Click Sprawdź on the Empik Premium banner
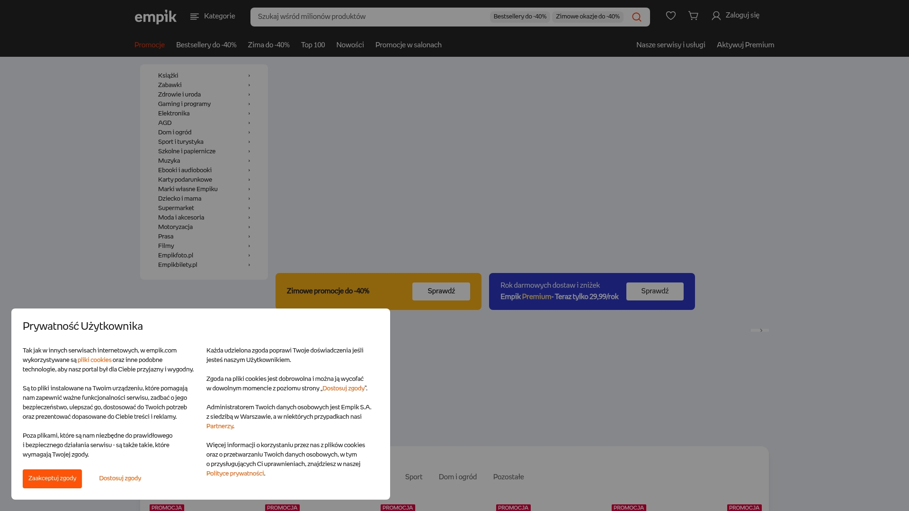The image size is (909, 511). pos(655,291)
